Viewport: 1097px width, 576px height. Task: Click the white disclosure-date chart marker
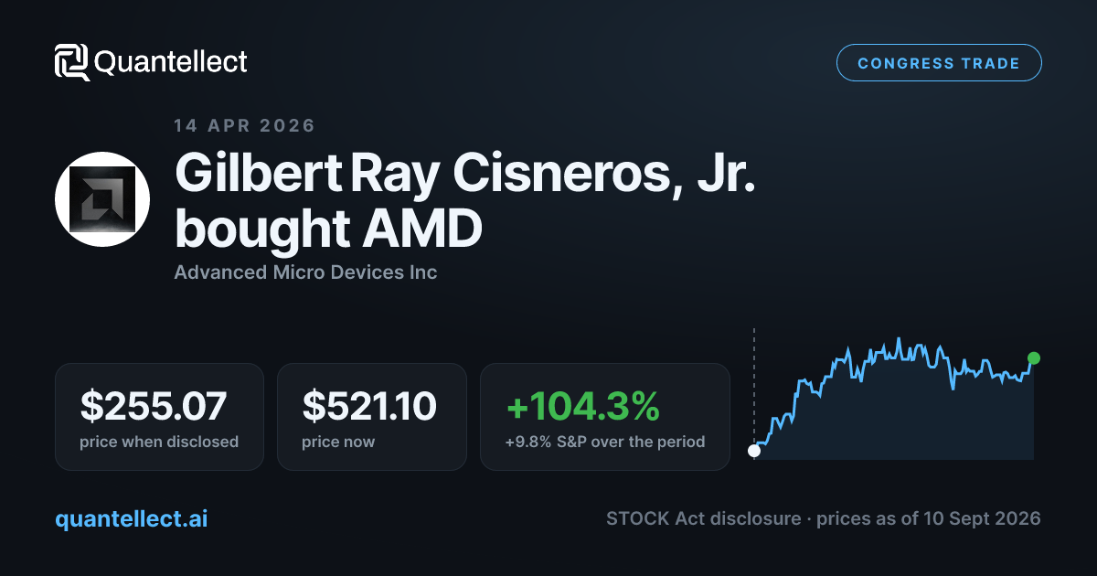(x=754, y=450)
